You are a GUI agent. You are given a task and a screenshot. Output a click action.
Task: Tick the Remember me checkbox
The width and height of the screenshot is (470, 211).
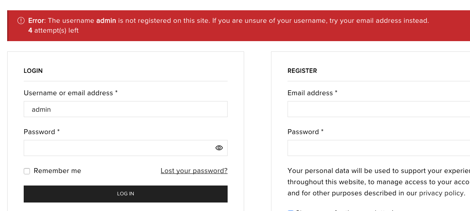coord(27,171)
